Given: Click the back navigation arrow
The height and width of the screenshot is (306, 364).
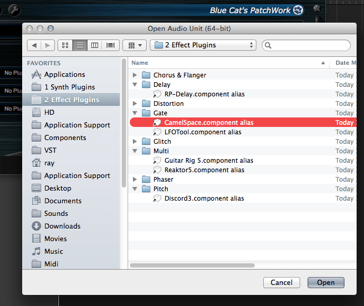Looking at the screenshot, I should click(34, 45).
